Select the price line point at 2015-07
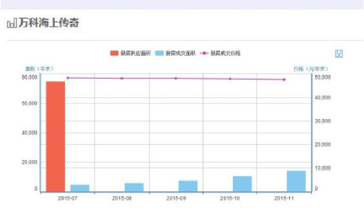The width and height of the screenshot is (364, 212). click(x=68, y=78)
